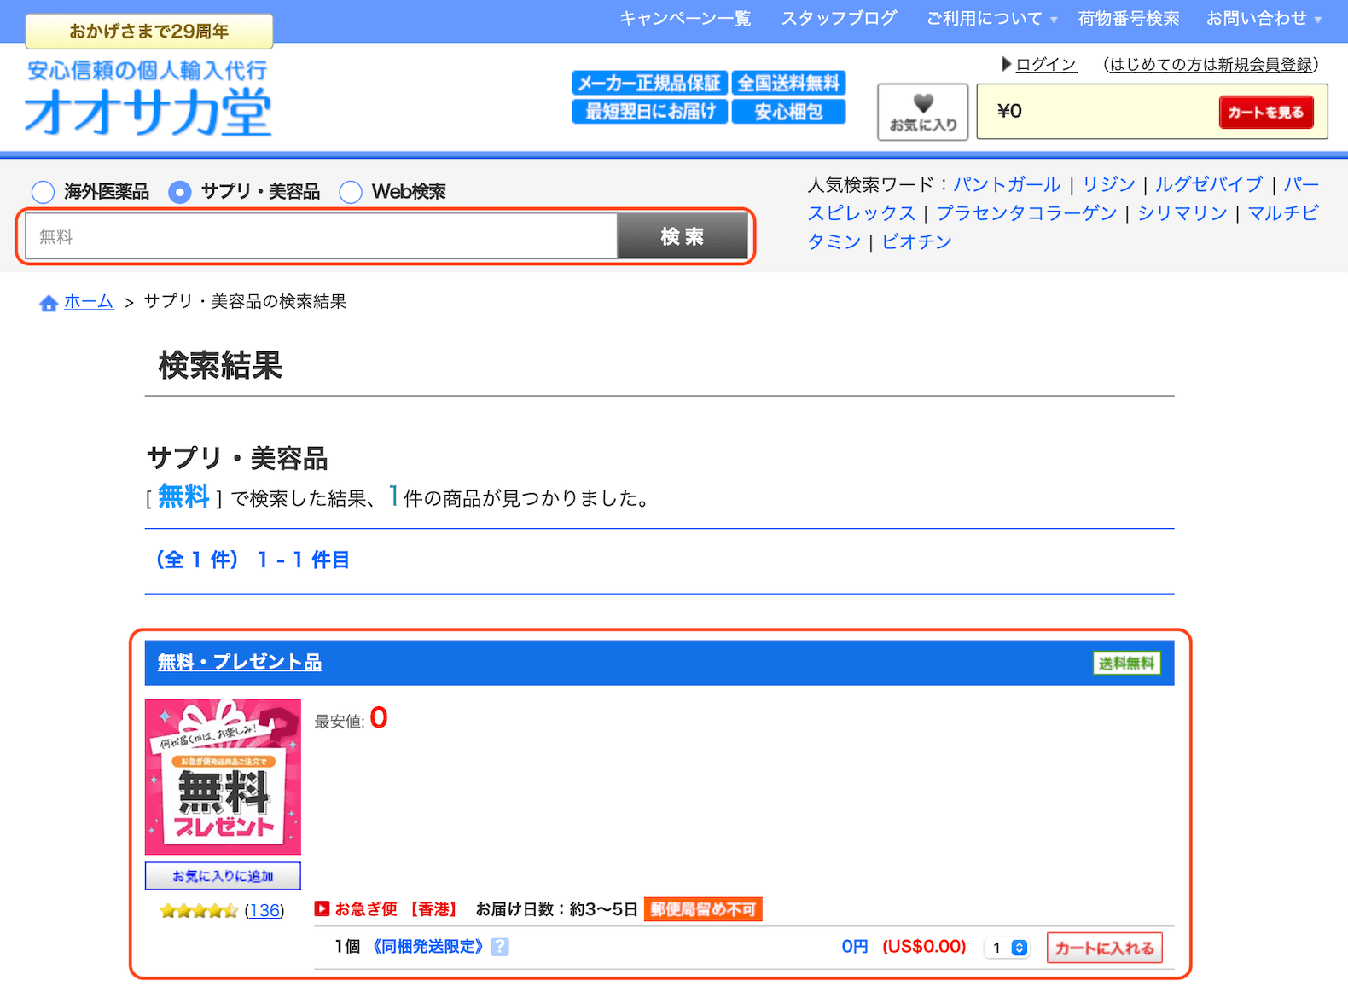Click the メーカー正規品保証 badge
Image resolution: width=1348 pixels, height=992 pixels.
point(649,84)
